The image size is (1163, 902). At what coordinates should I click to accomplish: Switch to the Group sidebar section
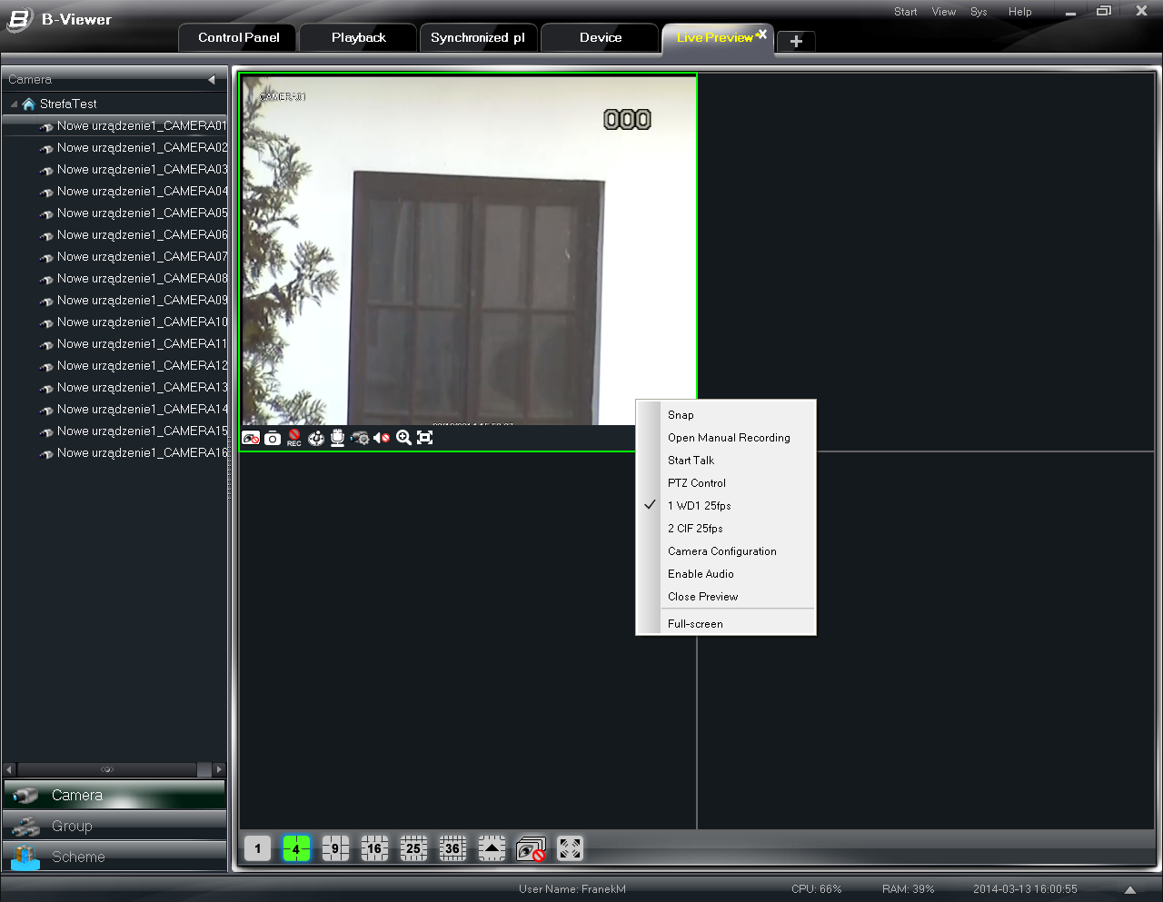click(x=114, y=826)
